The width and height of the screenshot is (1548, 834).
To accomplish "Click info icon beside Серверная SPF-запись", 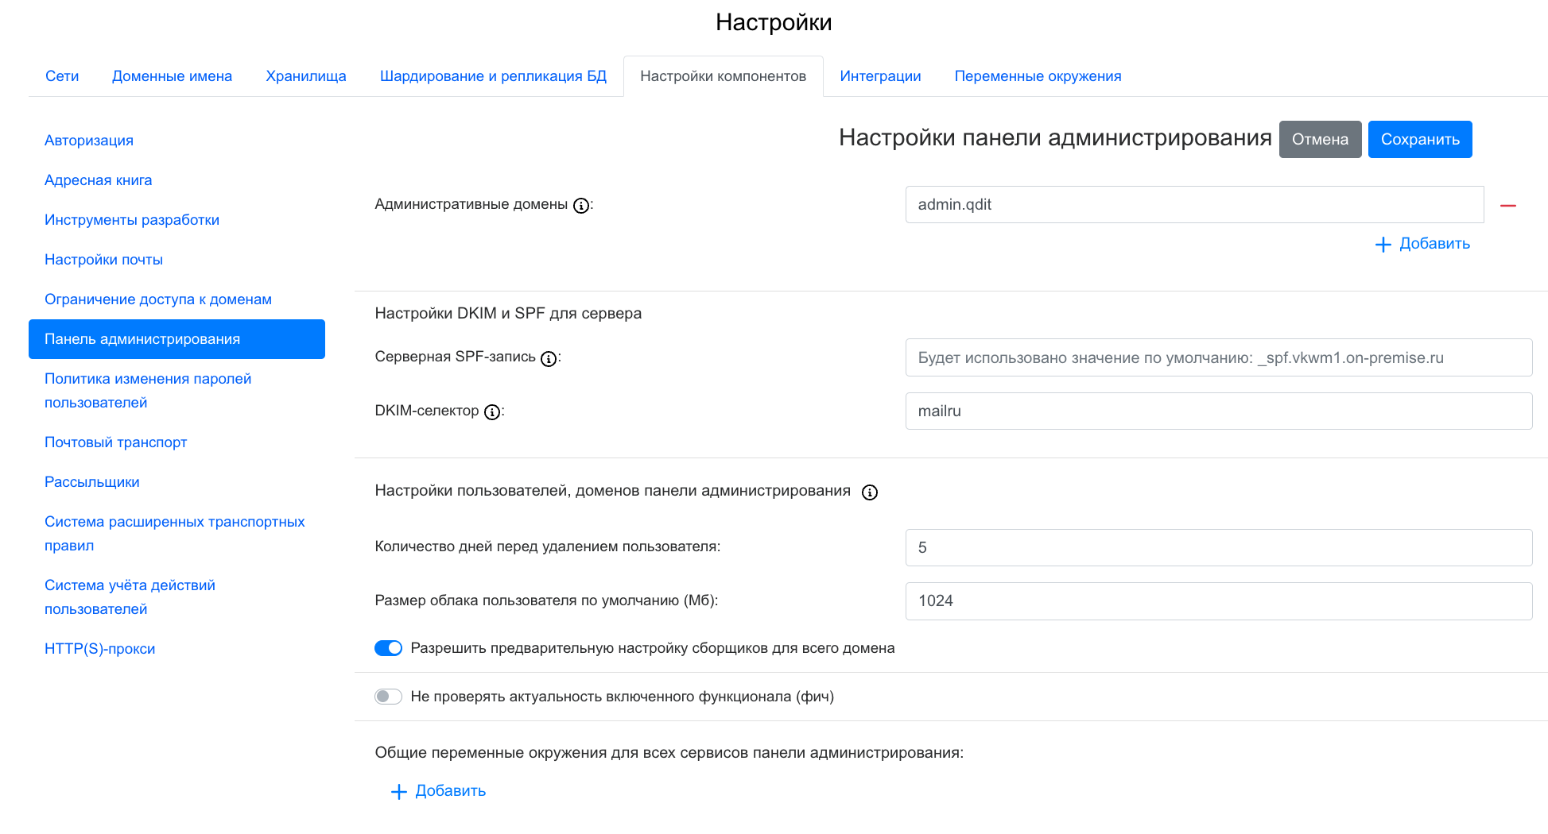I will [548, 359].
